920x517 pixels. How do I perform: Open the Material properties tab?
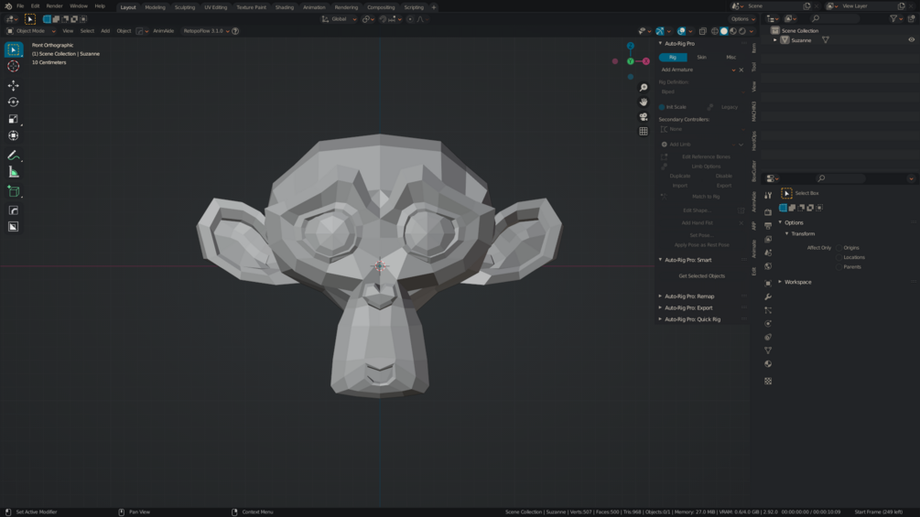(x=768, y=364)
